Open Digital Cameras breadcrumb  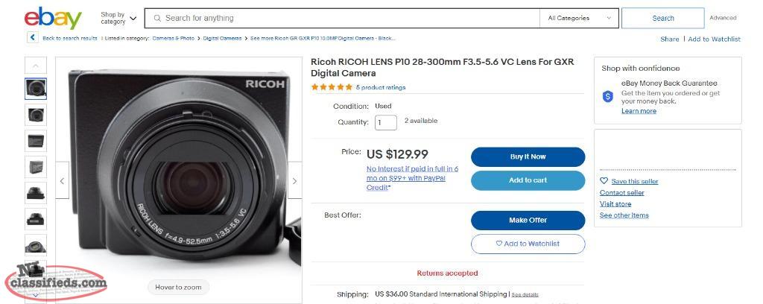pos(222,38)
